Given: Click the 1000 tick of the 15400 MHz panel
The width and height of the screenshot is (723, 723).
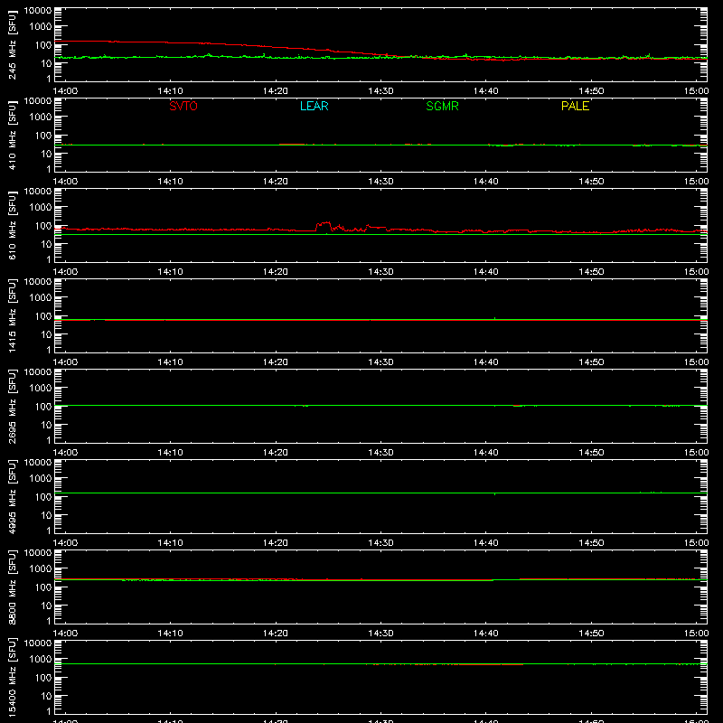Looking at the screenshot, I should click(41, 659).
